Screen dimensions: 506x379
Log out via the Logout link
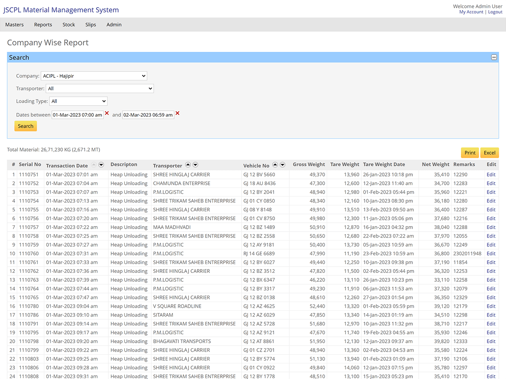[x=495, y=12]
